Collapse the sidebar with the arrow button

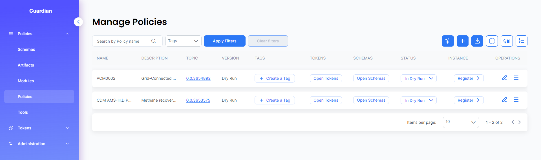point(78,22)
